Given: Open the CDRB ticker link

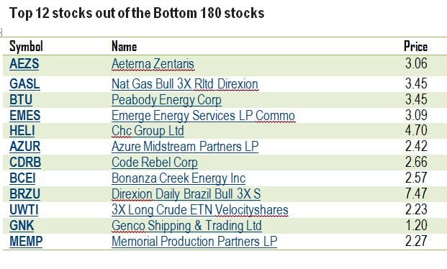Looking at the screenshot, I should tap(25, 163).
